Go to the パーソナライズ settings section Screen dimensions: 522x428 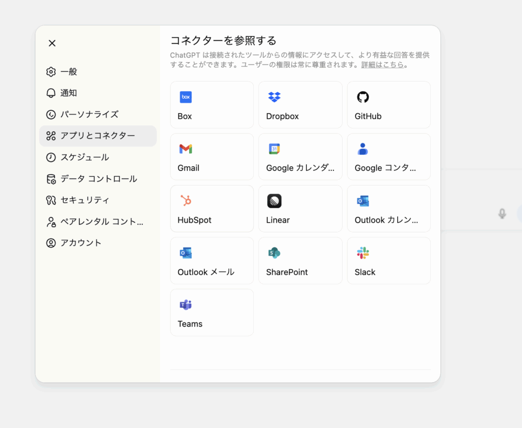[89, 115]
